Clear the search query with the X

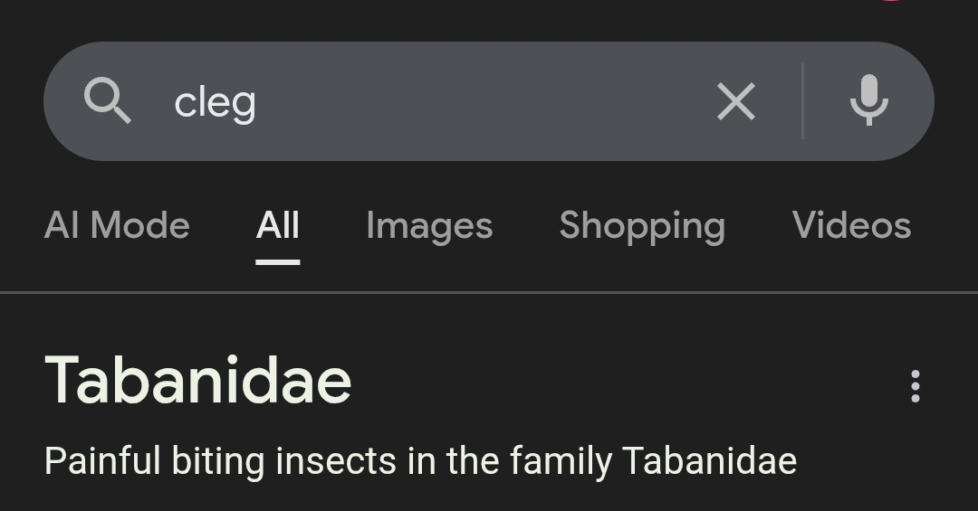click(735, 101)
